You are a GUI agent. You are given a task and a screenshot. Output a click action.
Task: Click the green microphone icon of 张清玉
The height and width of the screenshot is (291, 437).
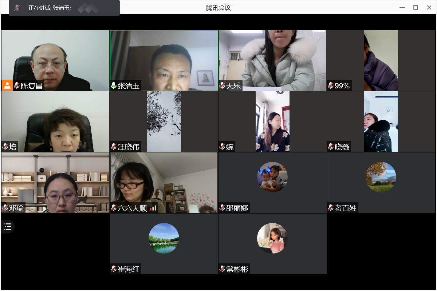click(114, 86)
